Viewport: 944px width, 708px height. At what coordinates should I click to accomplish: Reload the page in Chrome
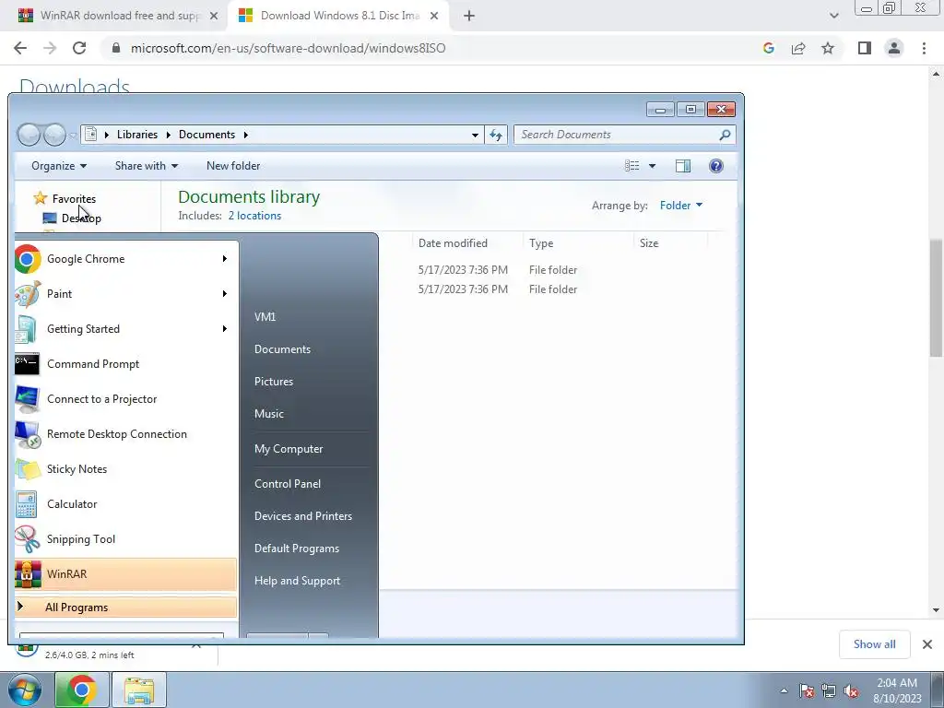pos(79,48)
